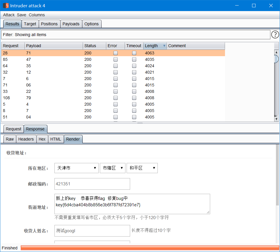The image size is (280, 252).
Task: Select result row with length 4024
Action: click(x=113, y=66)
